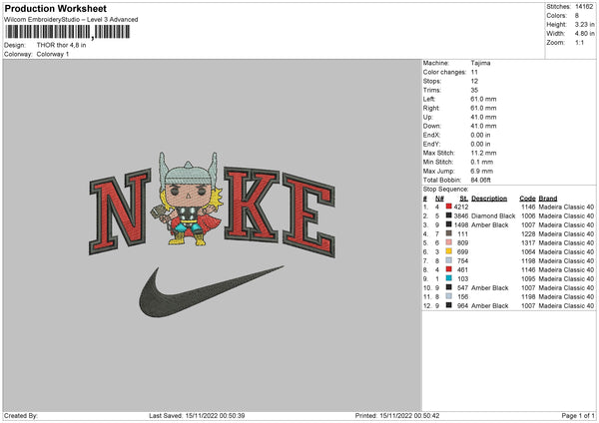Select the Trims value "35"
Viewport: 599px width, 423px height.
[474, 90]
